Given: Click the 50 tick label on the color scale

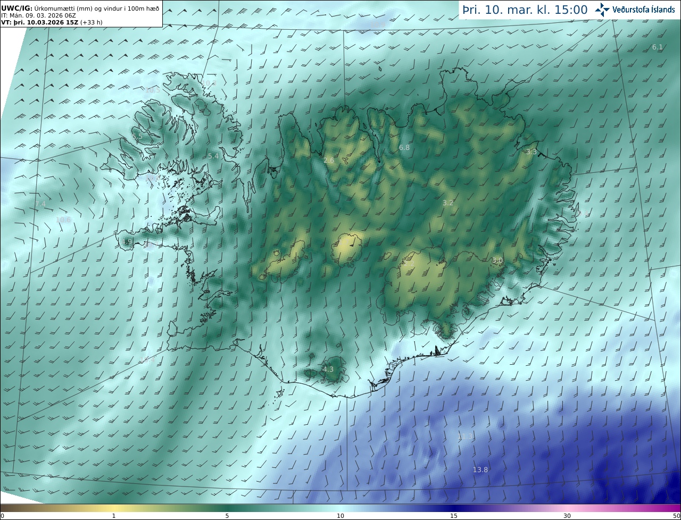Looking at the screenshot, I should tap(676, 516).
